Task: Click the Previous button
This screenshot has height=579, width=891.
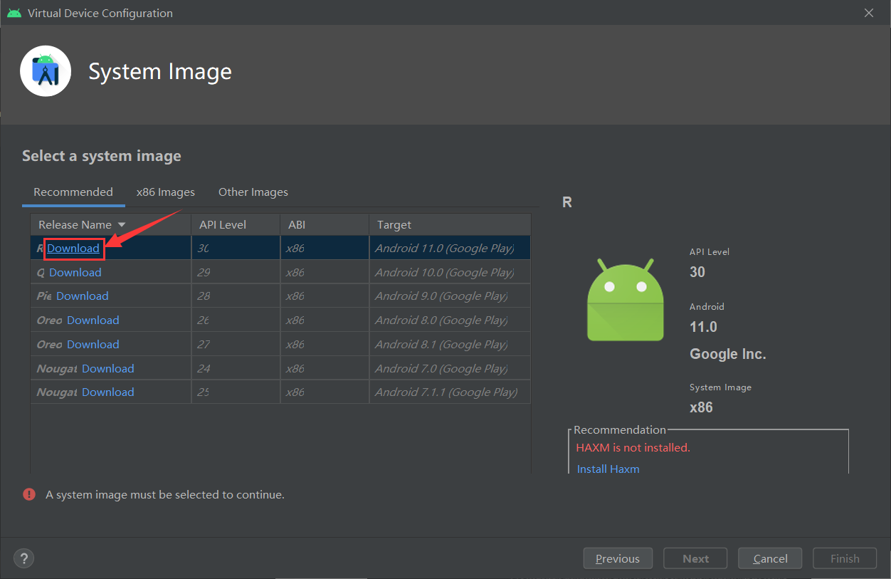Action: pyautogui.click(x=618, y=558)
